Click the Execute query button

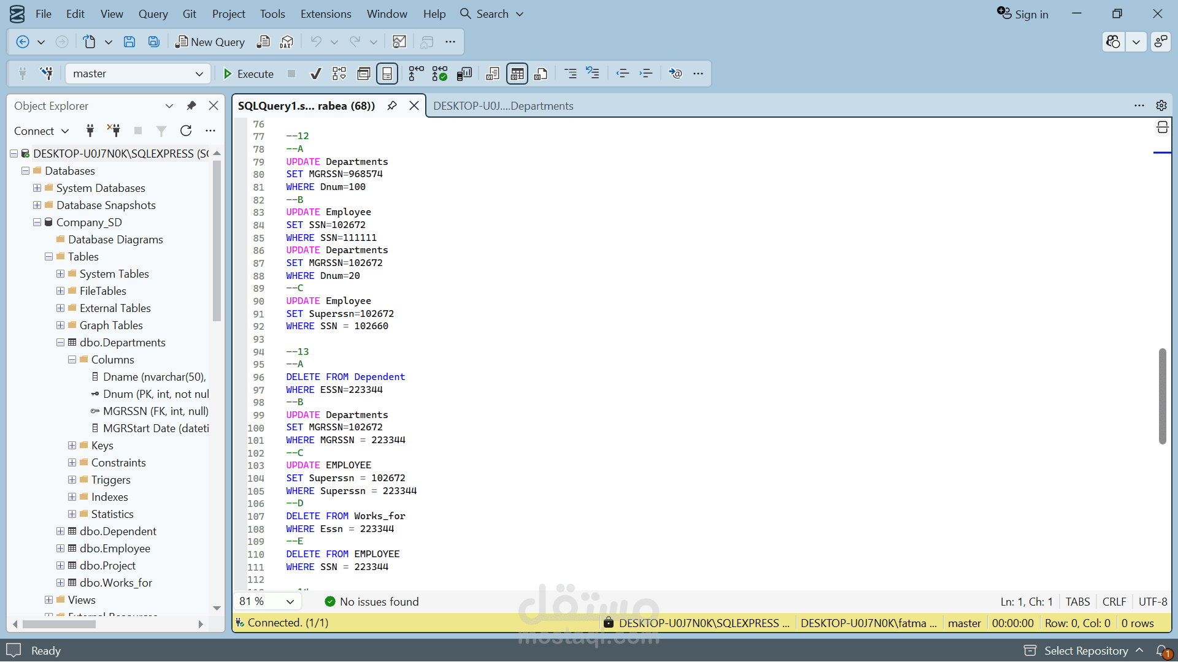[x=248, y=74]
